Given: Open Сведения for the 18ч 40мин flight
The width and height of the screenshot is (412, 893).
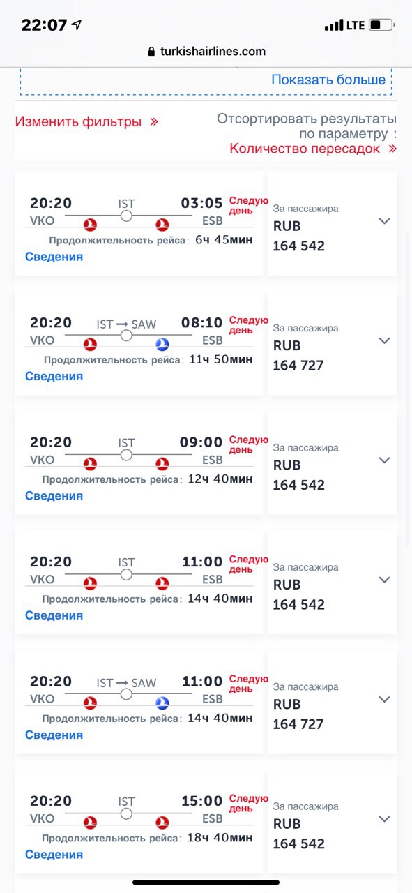Looking at the screenshot, I should click(54, 855).
